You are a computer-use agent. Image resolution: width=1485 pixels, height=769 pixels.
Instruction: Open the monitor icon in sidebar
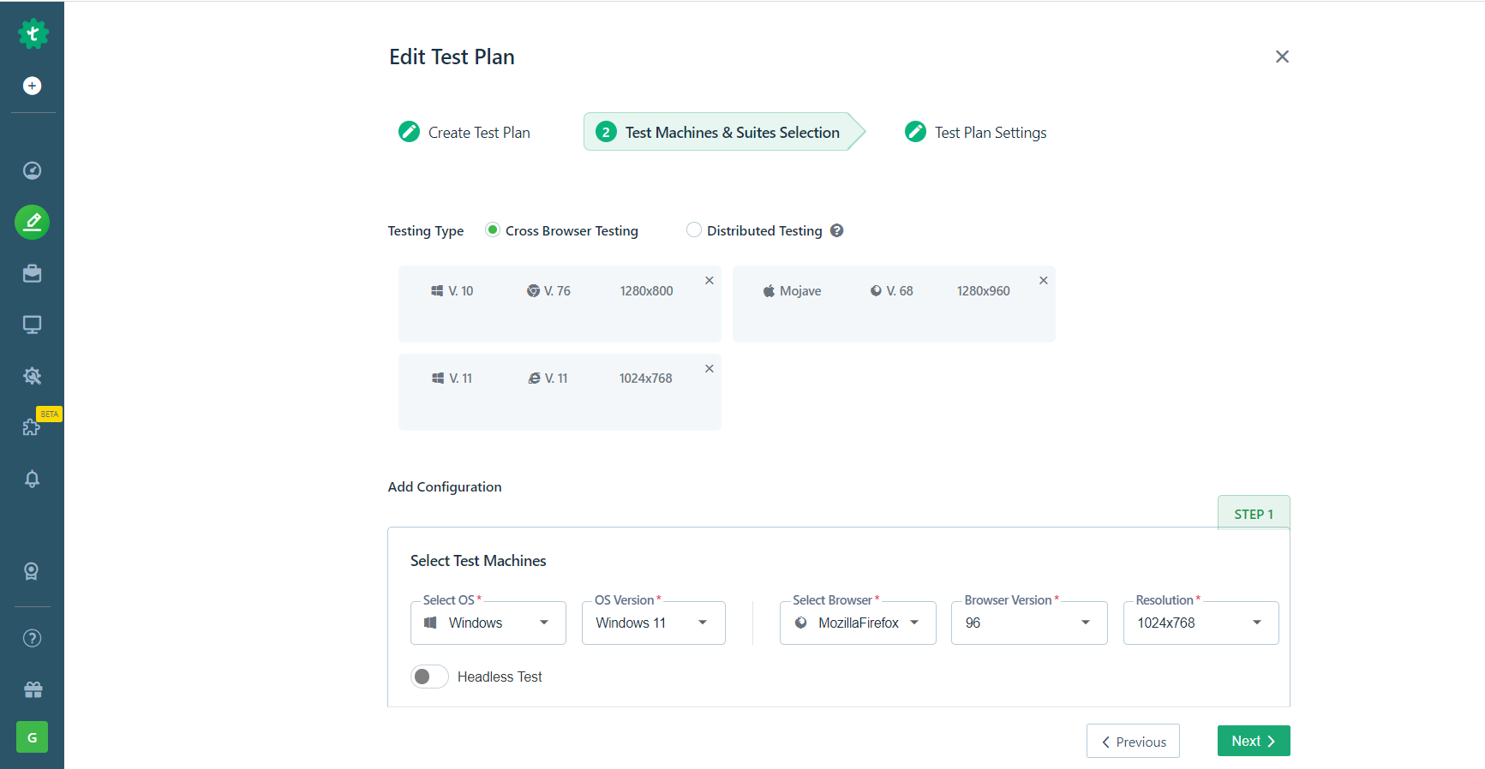pyautogui.click(x=32, y=325)
